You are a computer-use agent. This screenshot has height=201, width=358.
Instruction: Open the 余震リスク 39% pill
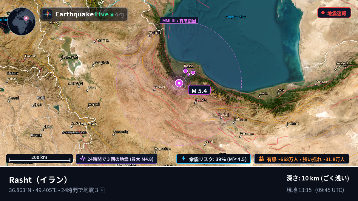tap(214, 159)
